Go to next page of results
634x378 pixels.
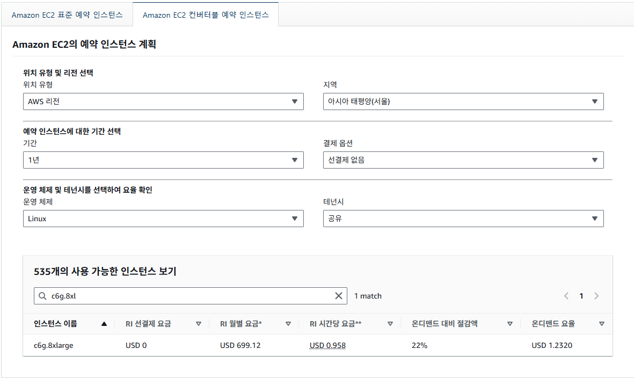click(596, 296)
